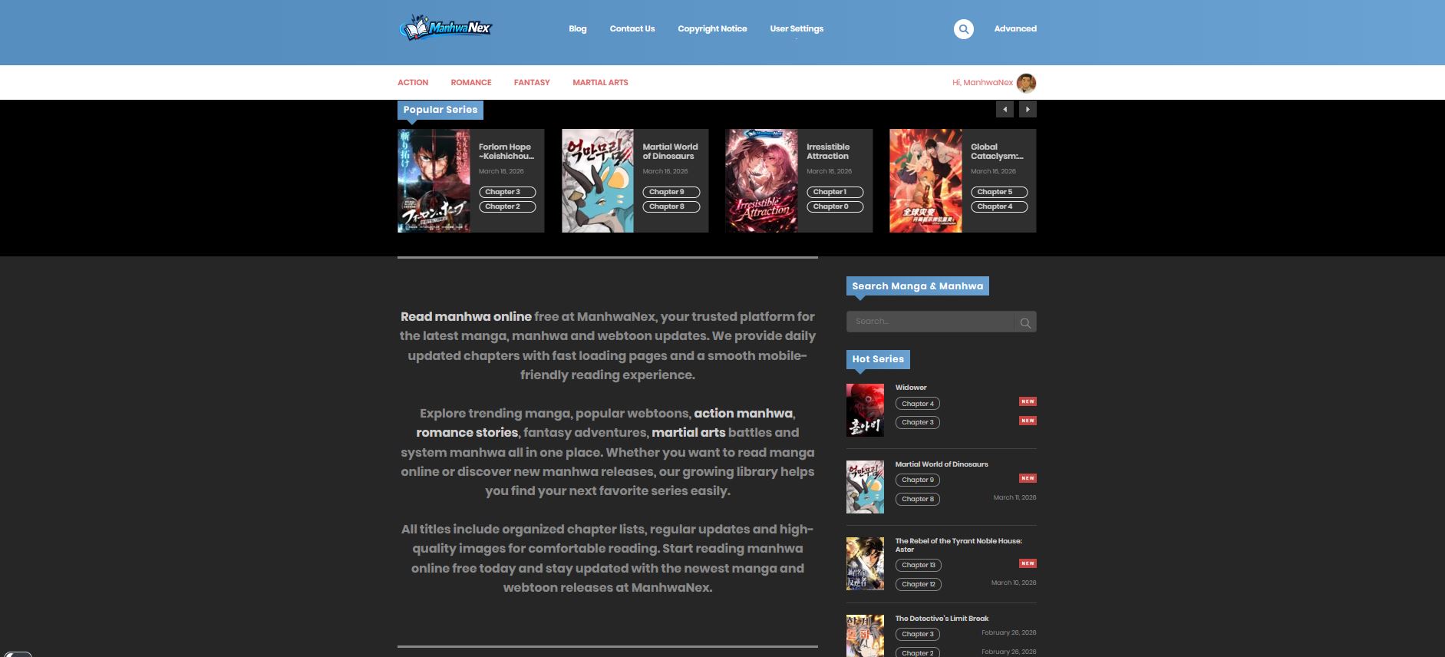Read Global Cataclysm Chapter 4
The width and height of the screenshot is (1445, 657).
(999, 206)
